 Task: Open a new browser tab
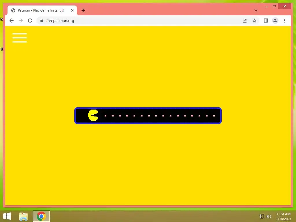(x=83, y=10)
